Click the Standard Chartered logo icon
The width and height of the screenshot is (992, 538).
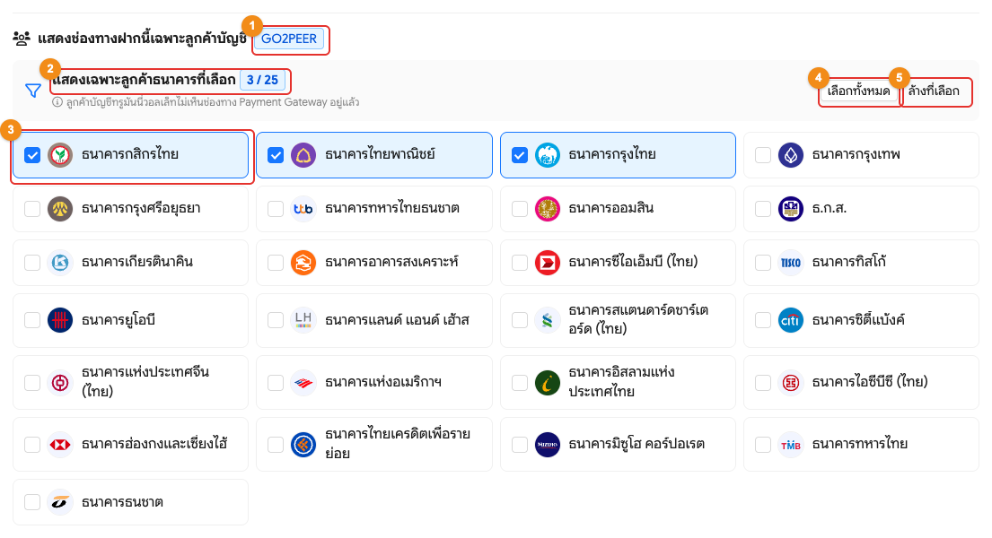pyautogui.click(x=548, y=320)
